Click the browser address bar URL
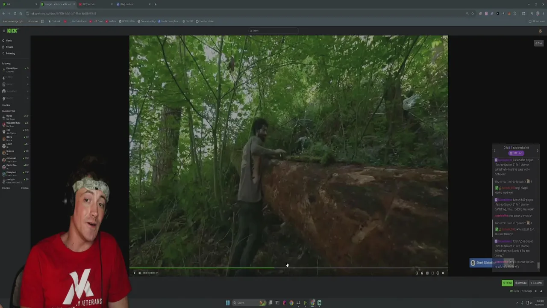 [63, 13]
